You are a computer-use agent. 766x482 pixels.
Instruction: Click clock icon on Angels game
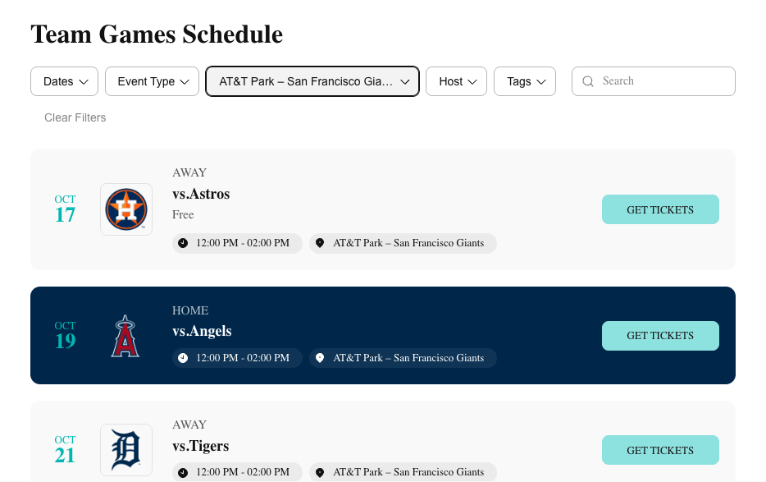point(183,358)
